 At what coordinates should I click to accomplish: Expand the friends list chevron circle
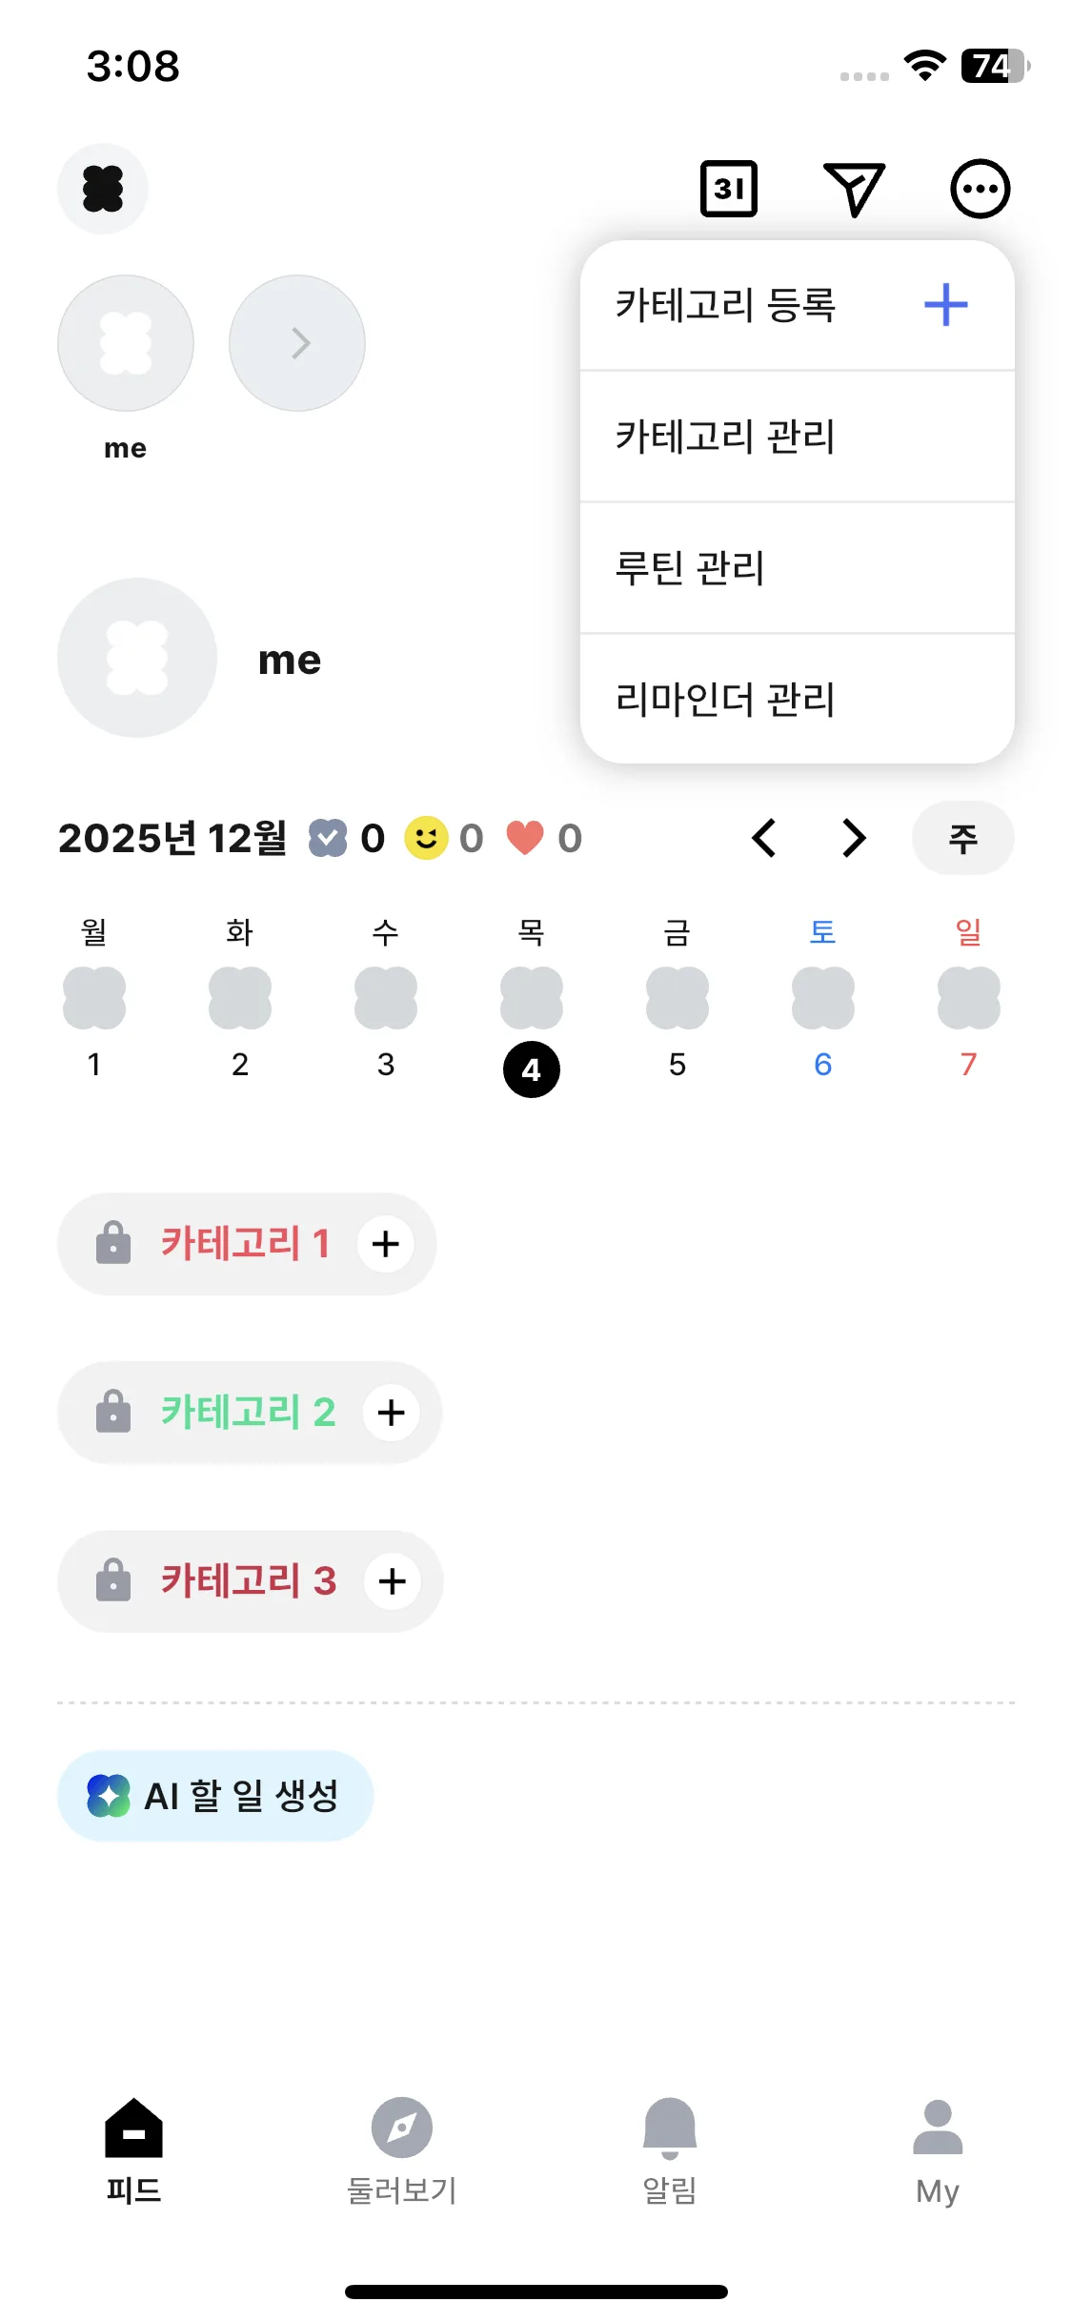tap(297, 343)
